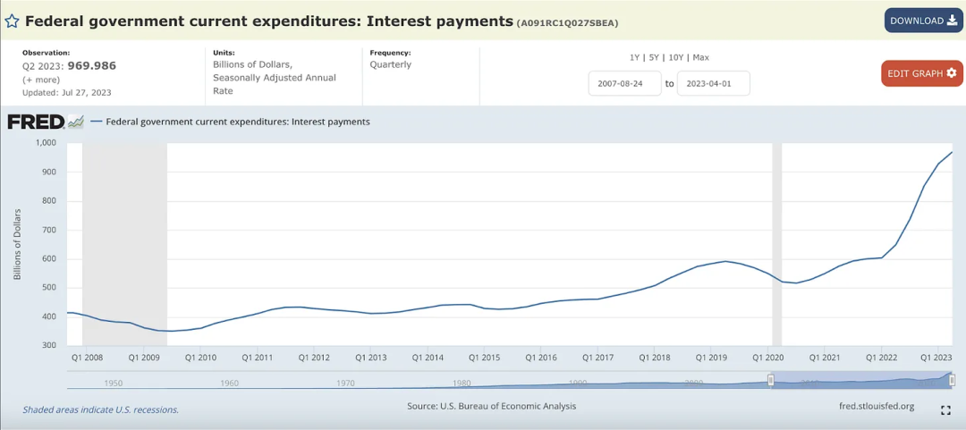Click the end date field 2023-04-01
966x430 pixels.
713,83
